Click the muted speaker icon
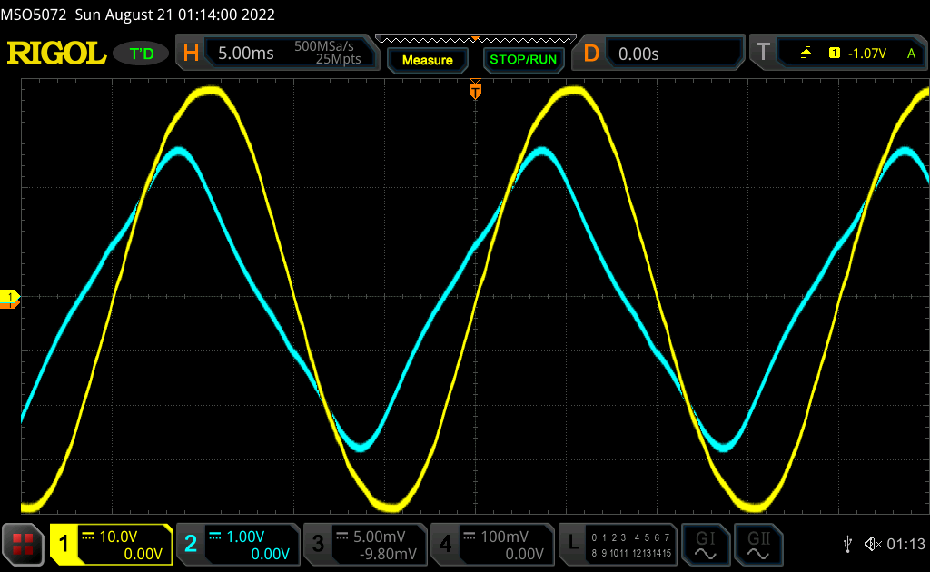The height and width of the screenshot is (572, 930). [x=872, y=544]
